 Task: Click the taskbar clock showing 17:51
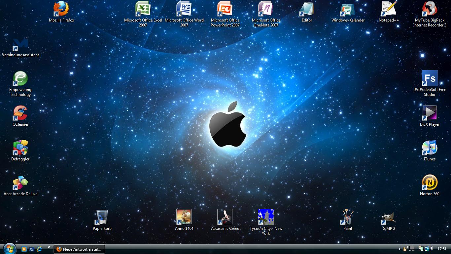click(x=442, y=249)
